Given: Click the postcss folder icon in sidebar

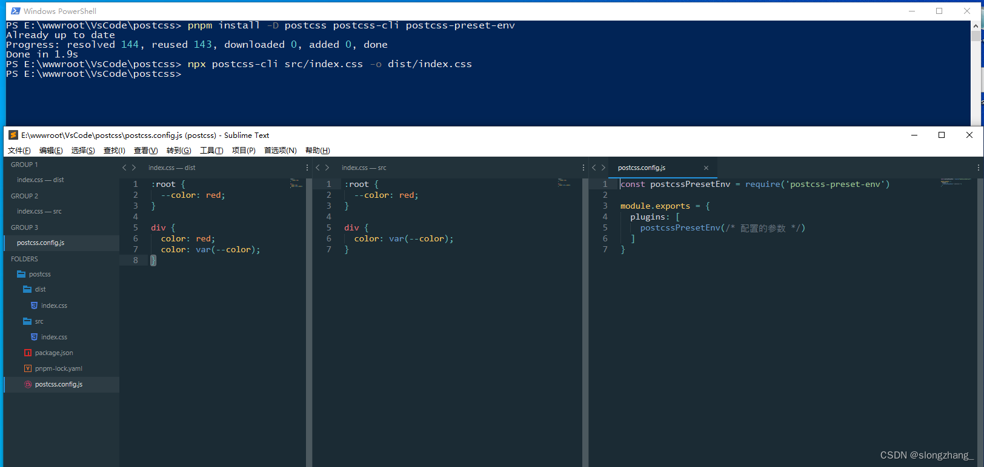Looking at the screenshot, I should (x=21, y=274).
